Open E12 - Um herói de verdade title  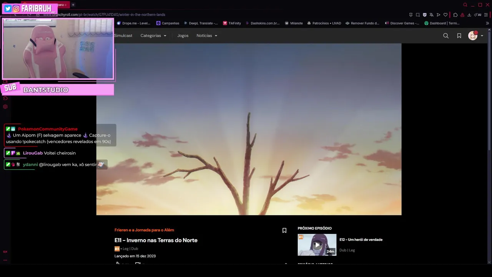click(x=361, y=240)
